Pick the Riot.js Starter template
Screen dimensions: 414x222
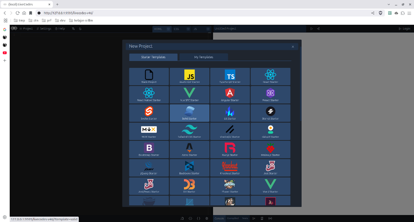click(230, 149)
